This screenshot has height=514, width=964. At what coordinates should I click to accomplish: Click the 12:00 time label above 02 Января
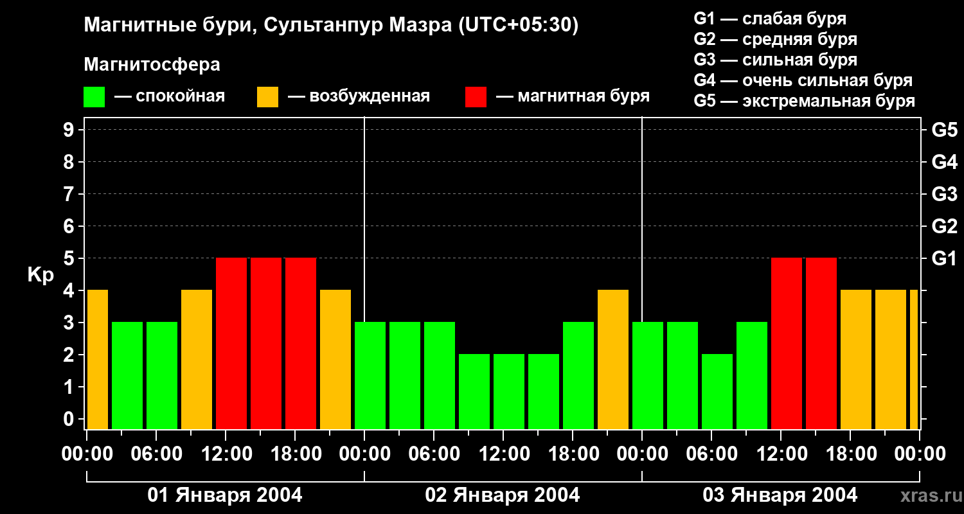click(504, 454)
